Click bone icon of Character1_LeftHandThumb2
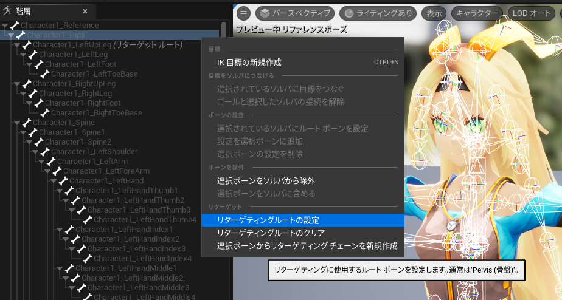This screenshot has height=300, width=562. tap(75, 200)
